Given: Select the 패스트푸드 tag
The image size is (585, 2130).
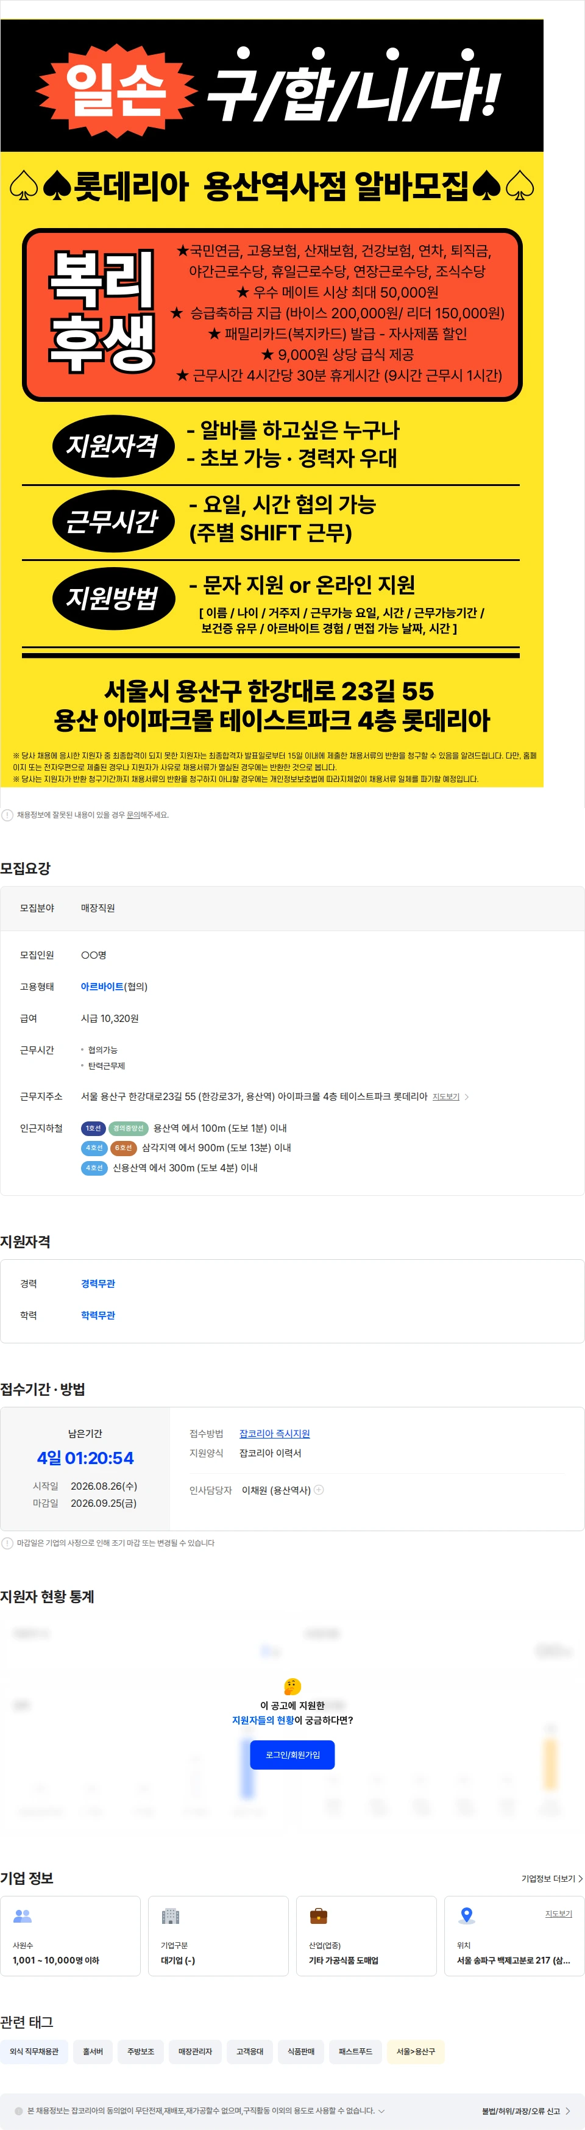Looking at the screenshot, I should [355, 2051].
